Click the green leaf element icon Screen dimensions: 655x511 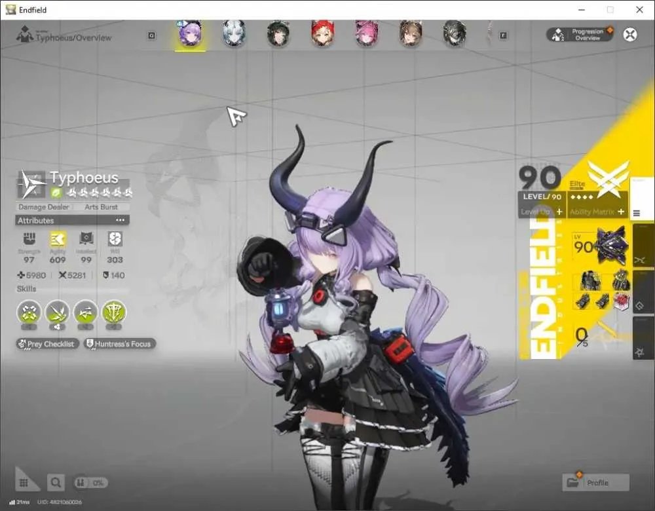[56, 193]
